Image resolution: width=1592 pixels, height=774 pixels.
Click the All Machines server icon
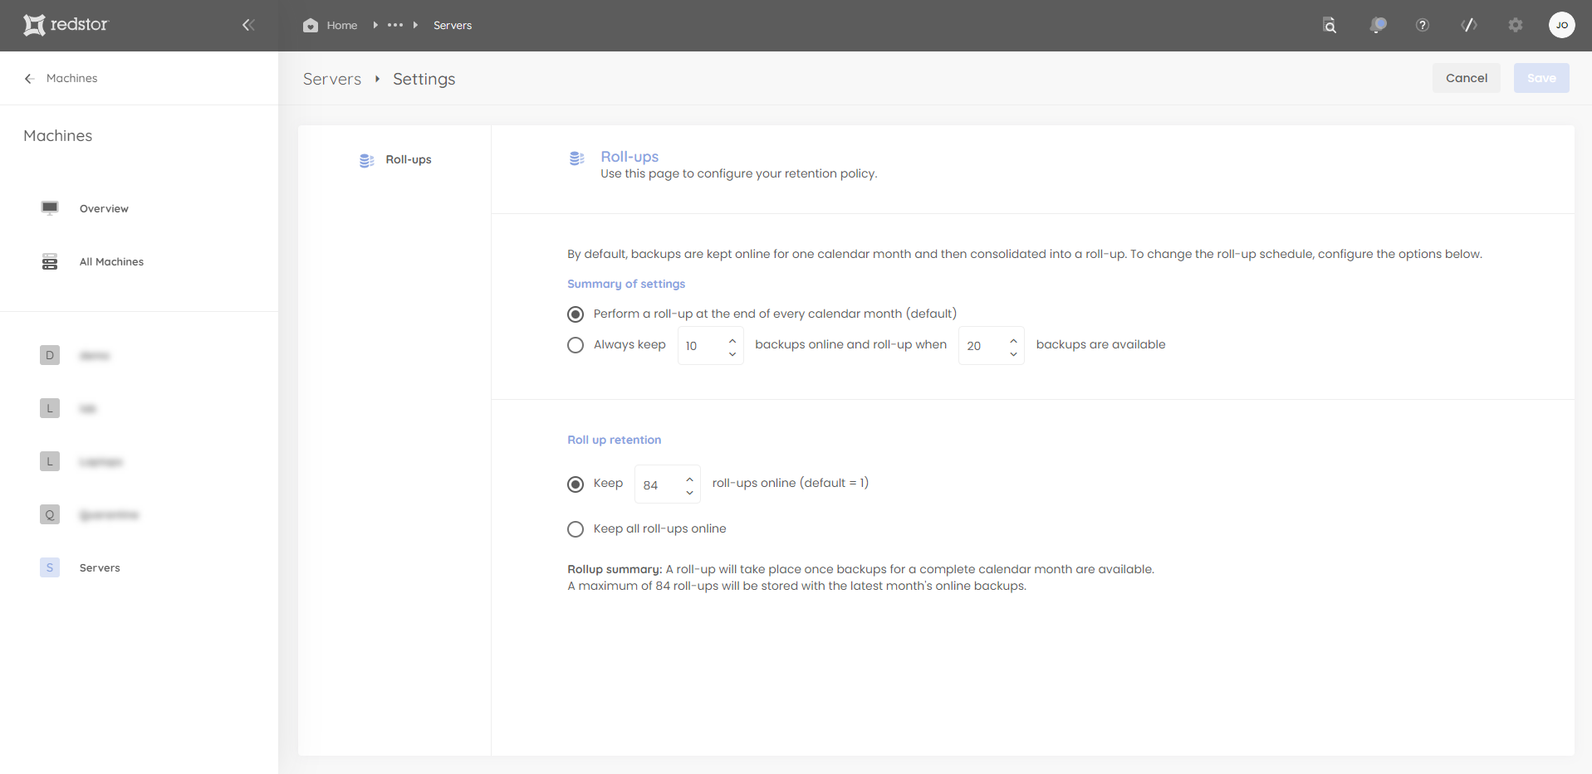click(50, 262)
